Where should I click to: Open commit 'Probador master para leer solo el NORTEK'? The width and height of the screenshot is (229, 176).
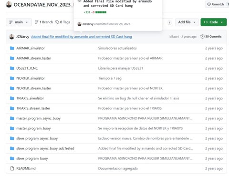pyautogui.click(x=130, y=88)
